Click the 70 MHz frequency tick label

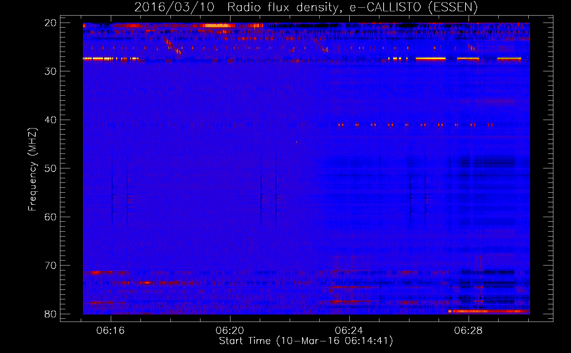pos(50,265)
